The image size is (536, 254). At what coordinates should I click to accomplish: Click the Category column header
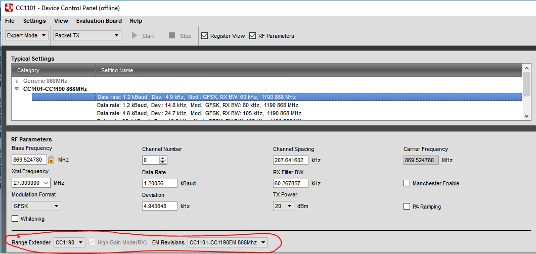pyautogui.click(x=54, y=70)
